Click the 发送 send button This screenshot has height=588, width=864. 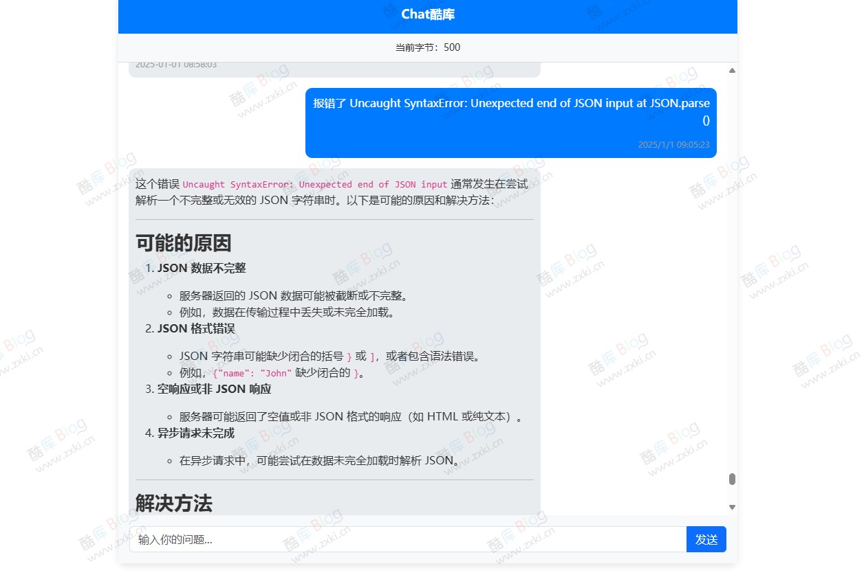(x=706, y=539)
